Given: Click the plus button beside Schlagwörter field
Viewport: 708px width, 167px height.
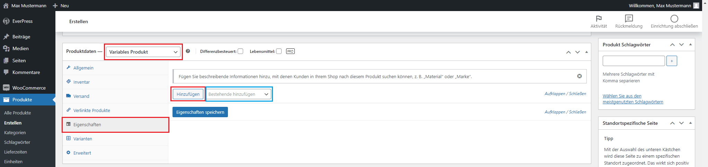Looking at the screenshot, I should coord(672,61).
